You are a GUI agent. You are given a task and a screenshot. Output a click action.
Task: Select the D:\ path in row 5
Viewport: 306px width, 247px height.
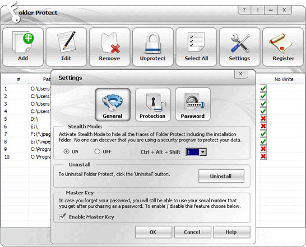pyautogui.click(x=34, y=119)
